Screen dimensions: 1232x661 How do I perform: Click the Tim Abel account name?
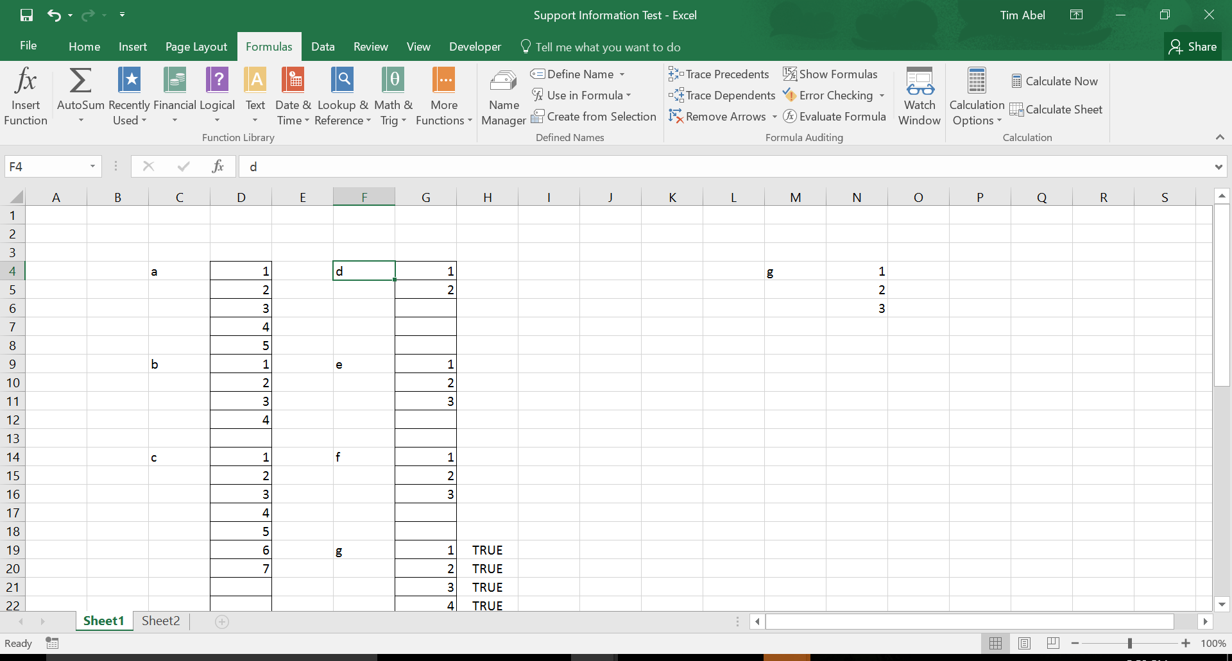(x=1022, y=15)
